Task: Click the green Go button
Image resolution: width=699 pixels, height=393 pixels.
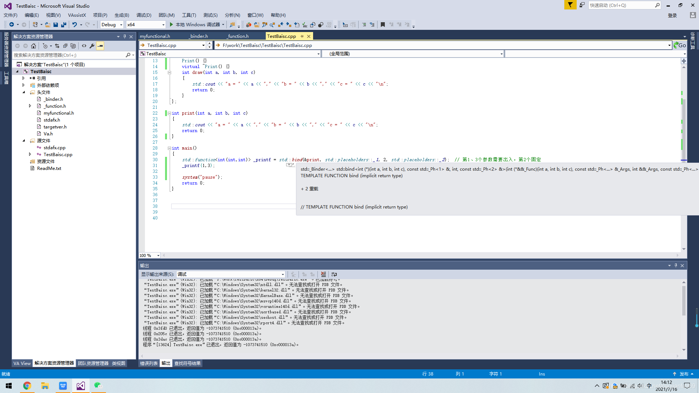Action: pos(680,45)
